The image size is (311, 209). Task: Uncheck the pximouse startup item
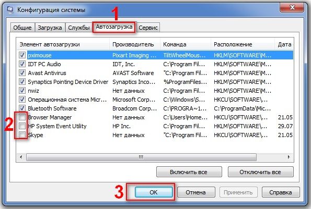(22, 55)
